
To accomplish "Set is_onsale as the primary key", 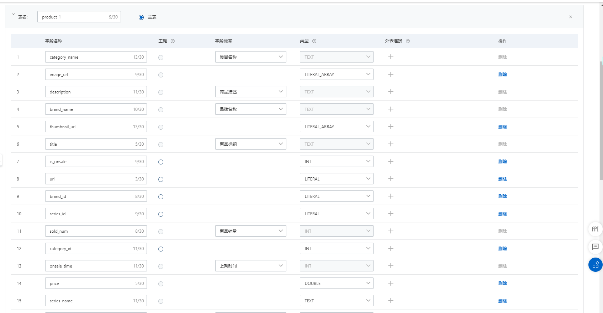I will click(x=161, y=162).
